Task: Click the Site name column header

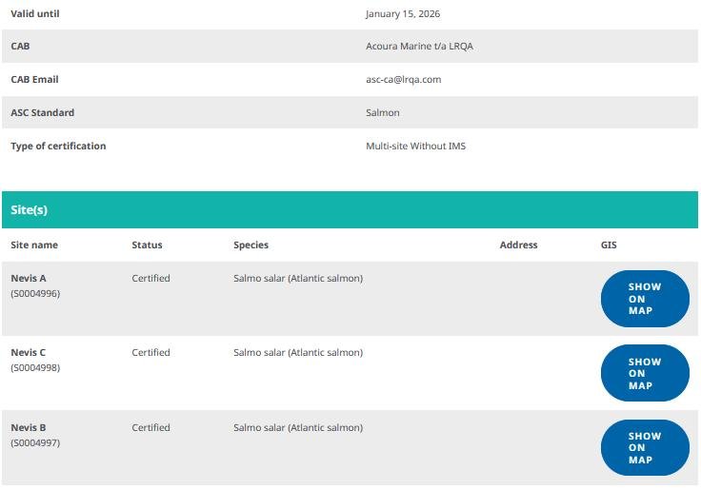Action: pyautogui.click(x=34, y=245)
